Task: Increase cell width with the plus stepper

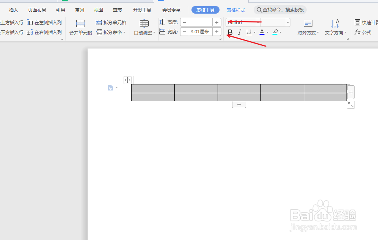Action: [x=216, y=31]
